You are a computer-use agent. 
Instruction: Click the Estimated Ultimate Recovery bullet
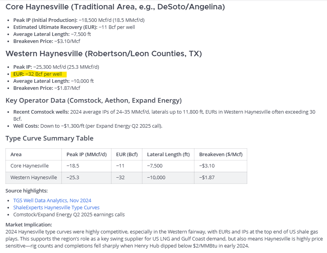74,27
